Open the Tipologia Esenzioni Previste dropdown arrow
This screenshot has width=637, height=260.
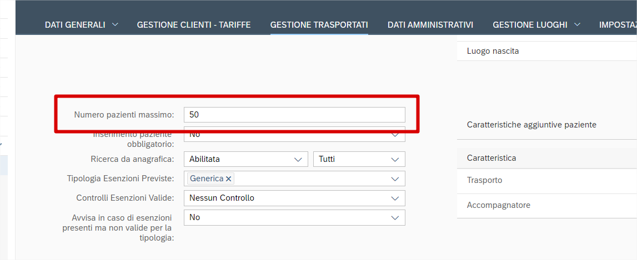pos(395,179)
